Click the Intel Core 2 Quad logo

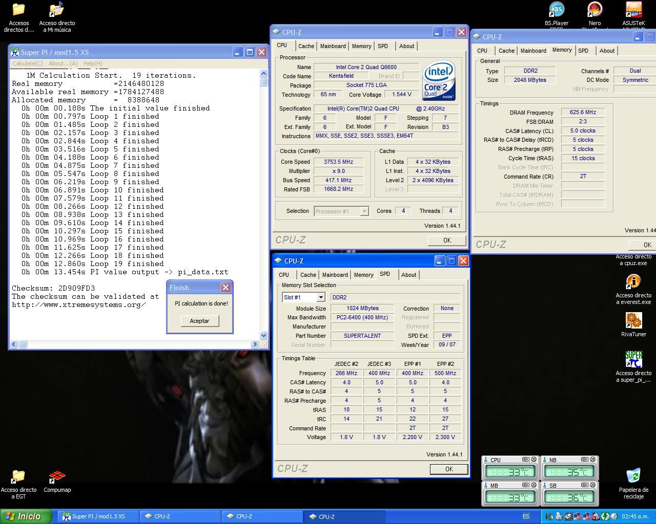pyautogui.click(x=439, y=81)
